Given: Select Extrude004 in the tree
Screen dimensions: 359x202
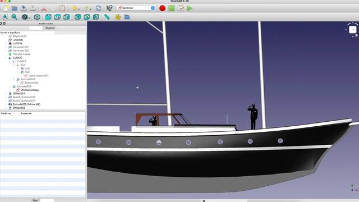Looking at the screenshot, I should pyautogui.click(x=27, y=79).
